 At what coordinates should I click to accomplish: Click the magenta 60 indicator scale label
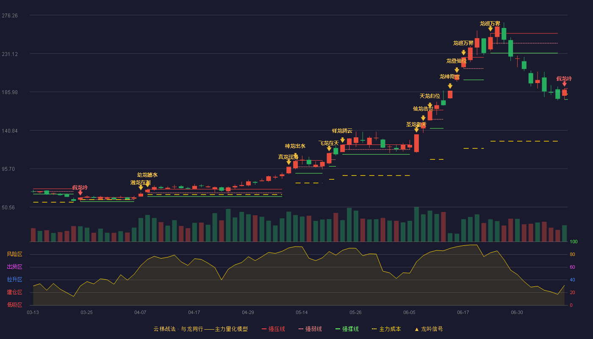[572, 267]
